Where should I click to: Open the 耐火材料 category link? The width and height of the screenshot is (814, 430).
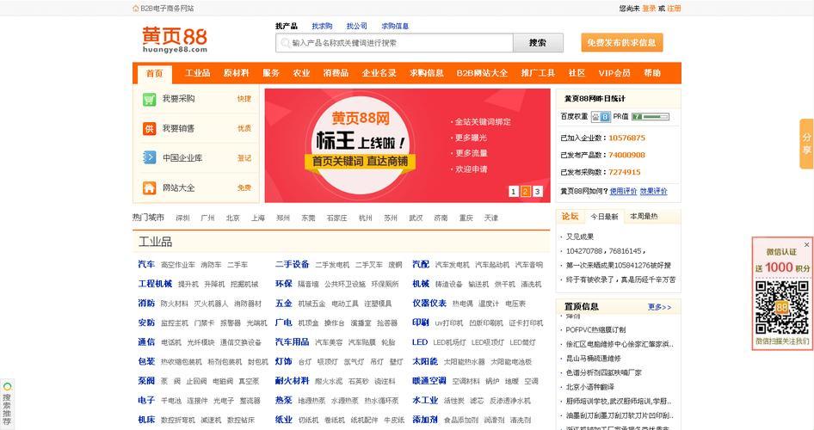[293, 381]
